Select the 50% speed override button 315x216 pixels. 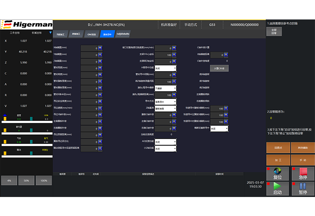26,180
